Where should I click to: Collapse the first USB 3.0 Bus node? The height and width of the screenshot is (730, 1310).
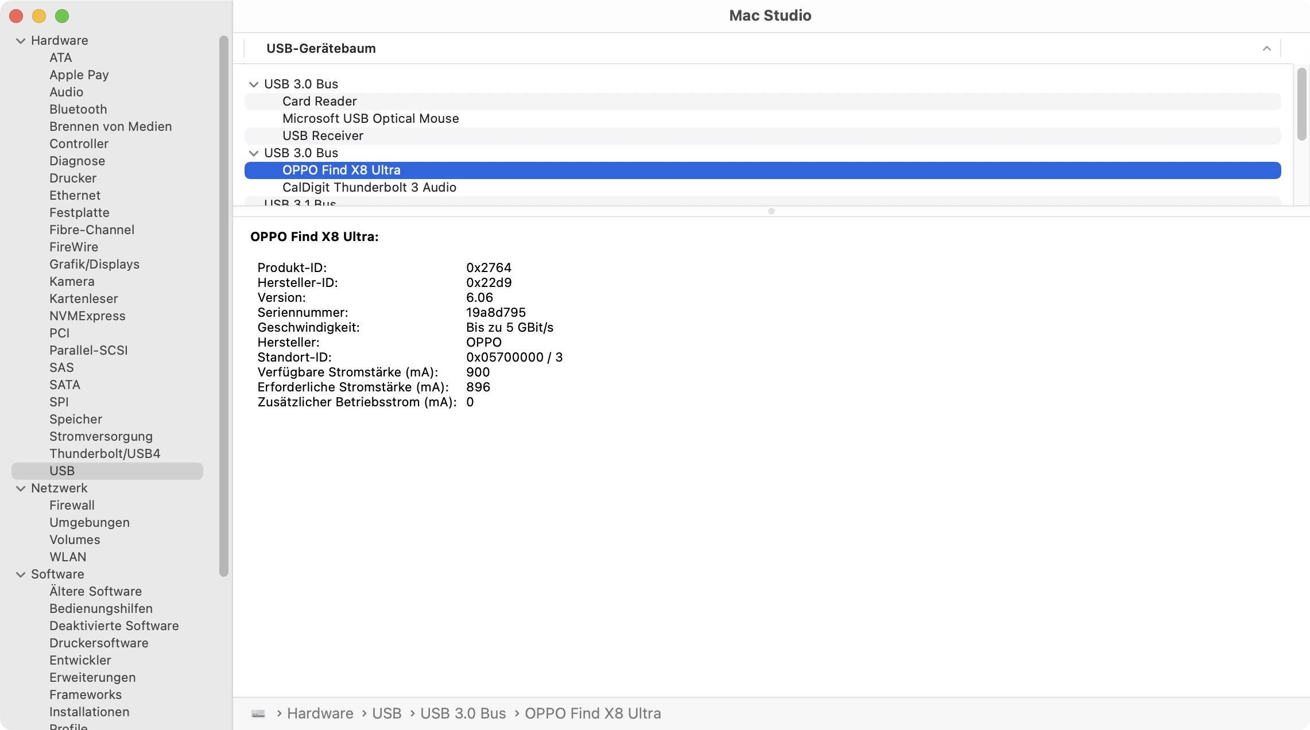254,84
